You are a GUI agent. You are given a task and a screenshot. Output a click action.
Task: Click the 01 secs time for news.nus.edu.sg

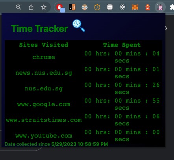coord(122,73)
